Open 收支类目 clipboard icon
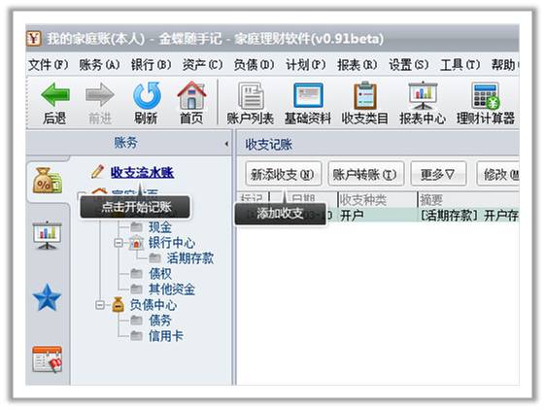 (x=365, y=95)
